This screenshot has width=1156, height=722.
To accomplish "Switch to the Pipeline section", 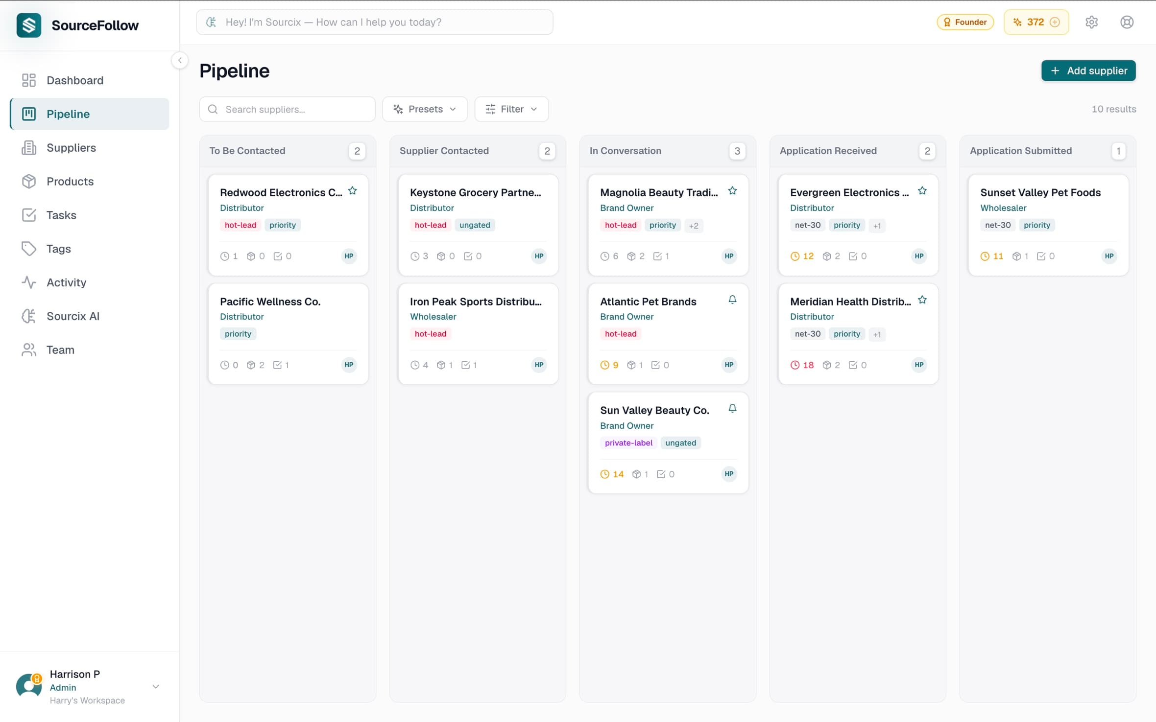I will (69, 114).
